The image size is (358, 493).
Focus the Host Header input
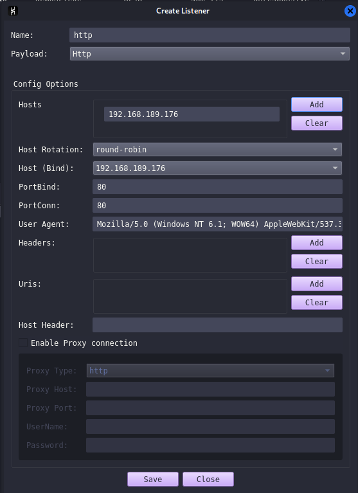coord(217,325)
